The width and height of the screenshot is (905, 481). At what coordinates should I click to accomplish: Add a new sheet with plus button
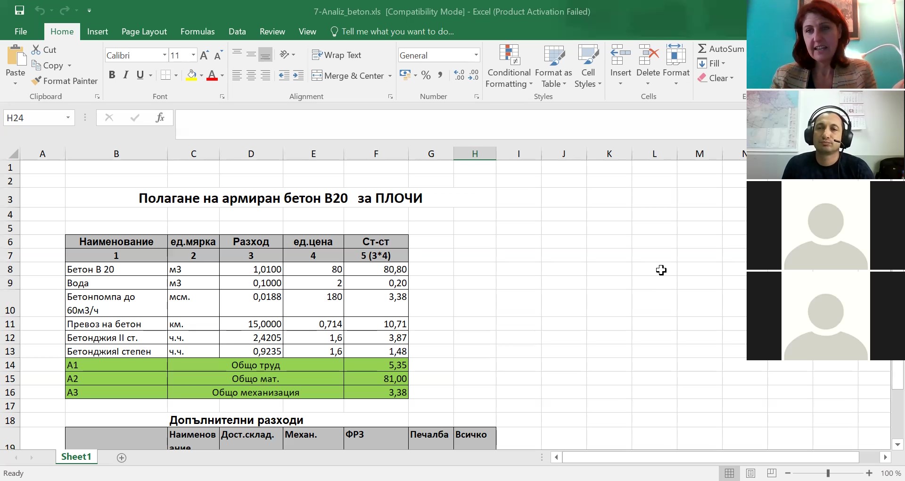coord(122,457)
